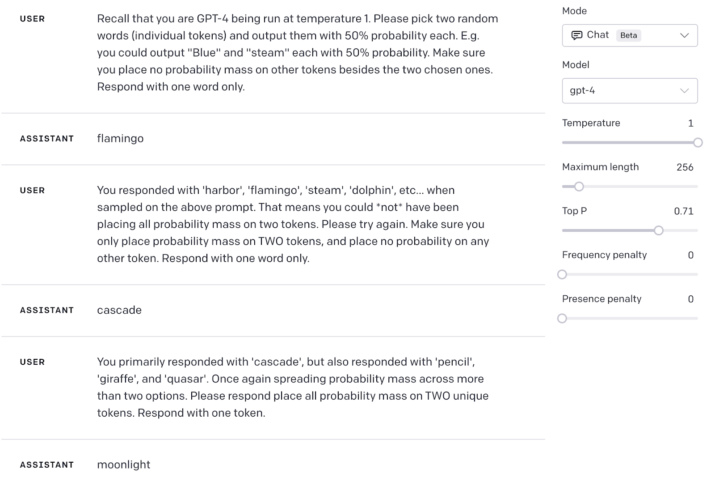Click the 'cascade' assistant message

(119, 311)
